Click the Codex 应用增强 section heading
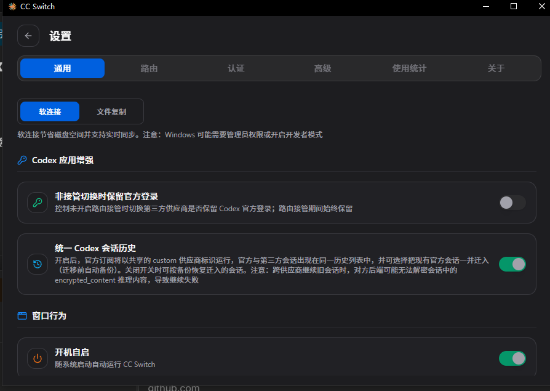 (63, 160)
